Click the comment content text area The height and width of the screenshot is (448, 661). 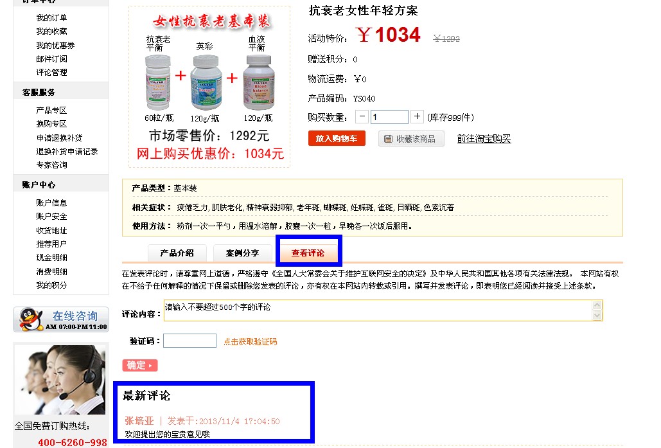pyautogui.click(x=378, y=310)
